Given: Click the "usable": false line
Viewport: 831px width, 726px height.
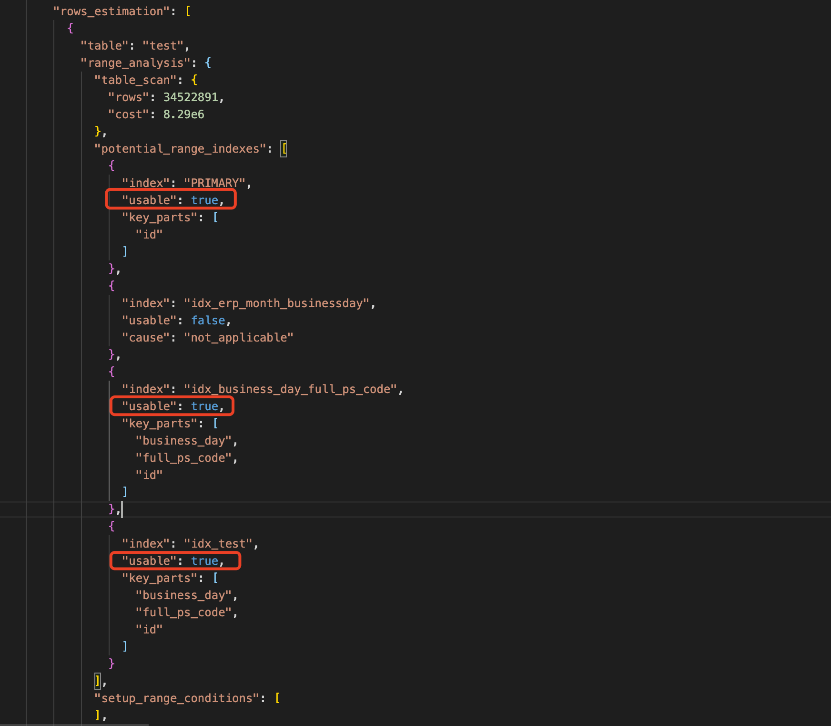Looking at the screenshot, I should pos(177,321).
